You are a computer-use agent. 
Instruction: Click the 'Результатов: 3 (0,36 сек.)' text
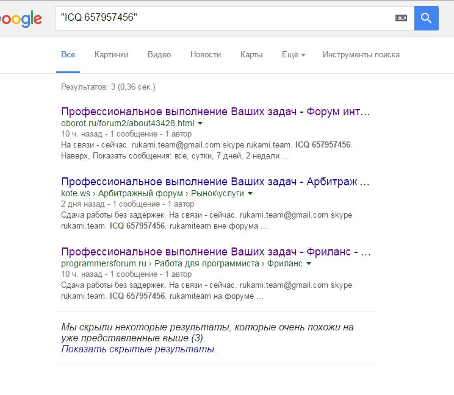pyautogui.click(x=108, y=87)
